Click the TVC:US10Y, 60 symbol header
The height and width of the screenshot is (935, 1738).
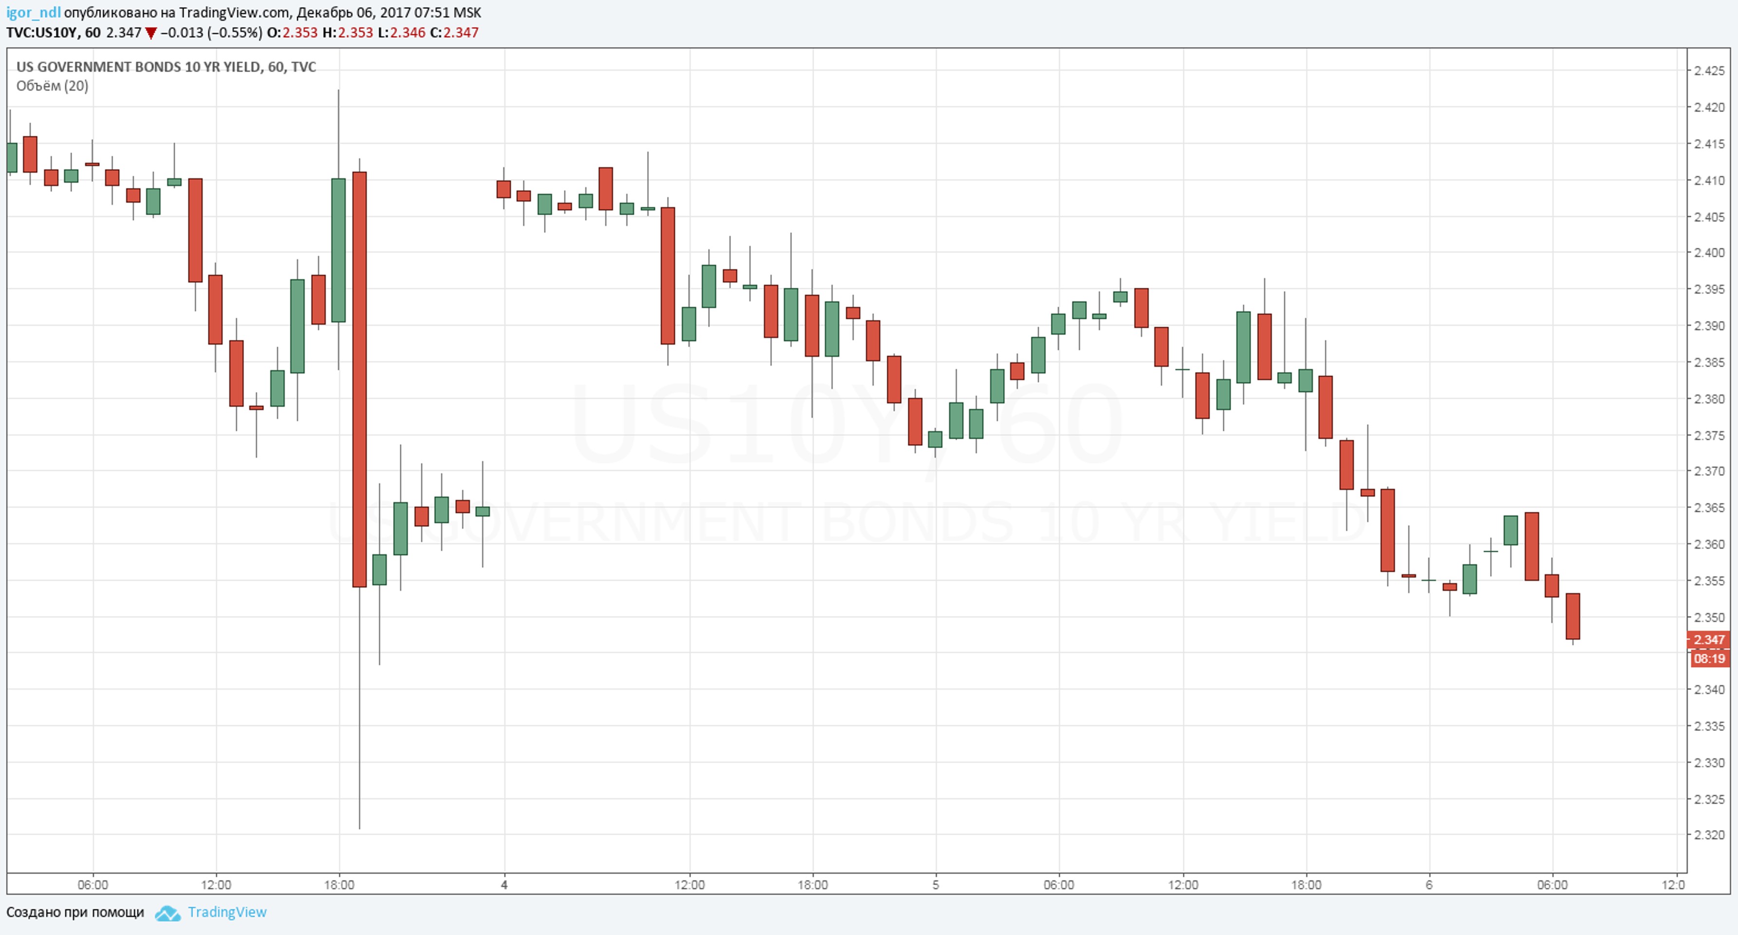(x=53, y=32)
